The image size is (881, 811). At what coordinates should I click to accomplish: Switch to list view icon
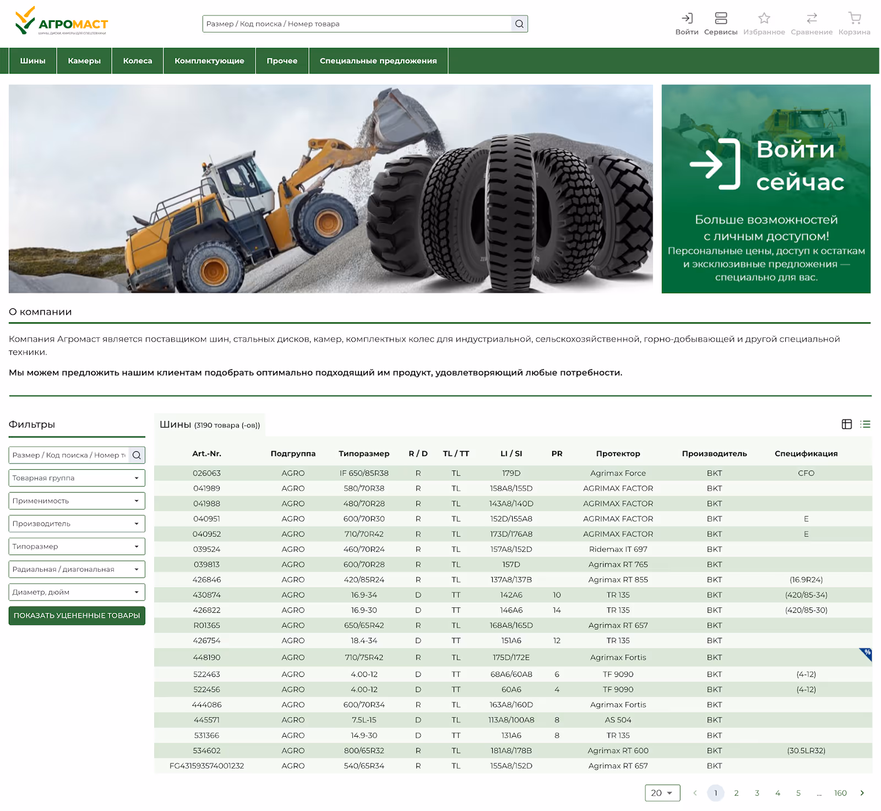point(865,424)
